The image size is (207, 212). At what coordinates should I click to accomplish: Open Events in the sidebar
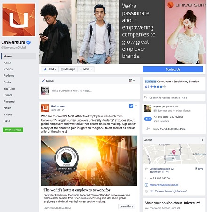[x=8, y=95]
